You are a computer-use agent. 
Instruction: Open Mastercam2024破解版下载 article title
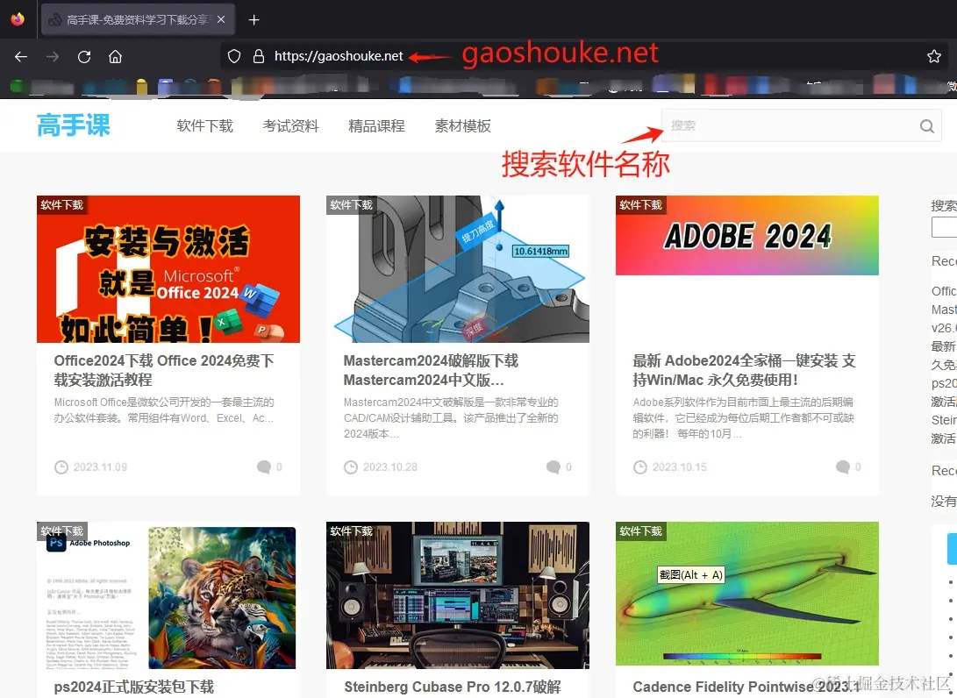(x=431, y=370)
